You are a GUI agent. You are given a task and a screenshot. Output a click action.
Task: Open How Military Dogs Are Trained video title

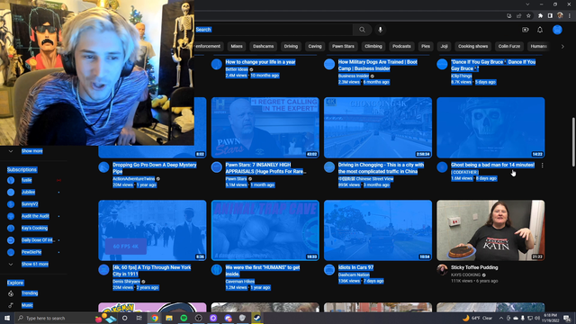pyautogui.click(x=378, y=66)
